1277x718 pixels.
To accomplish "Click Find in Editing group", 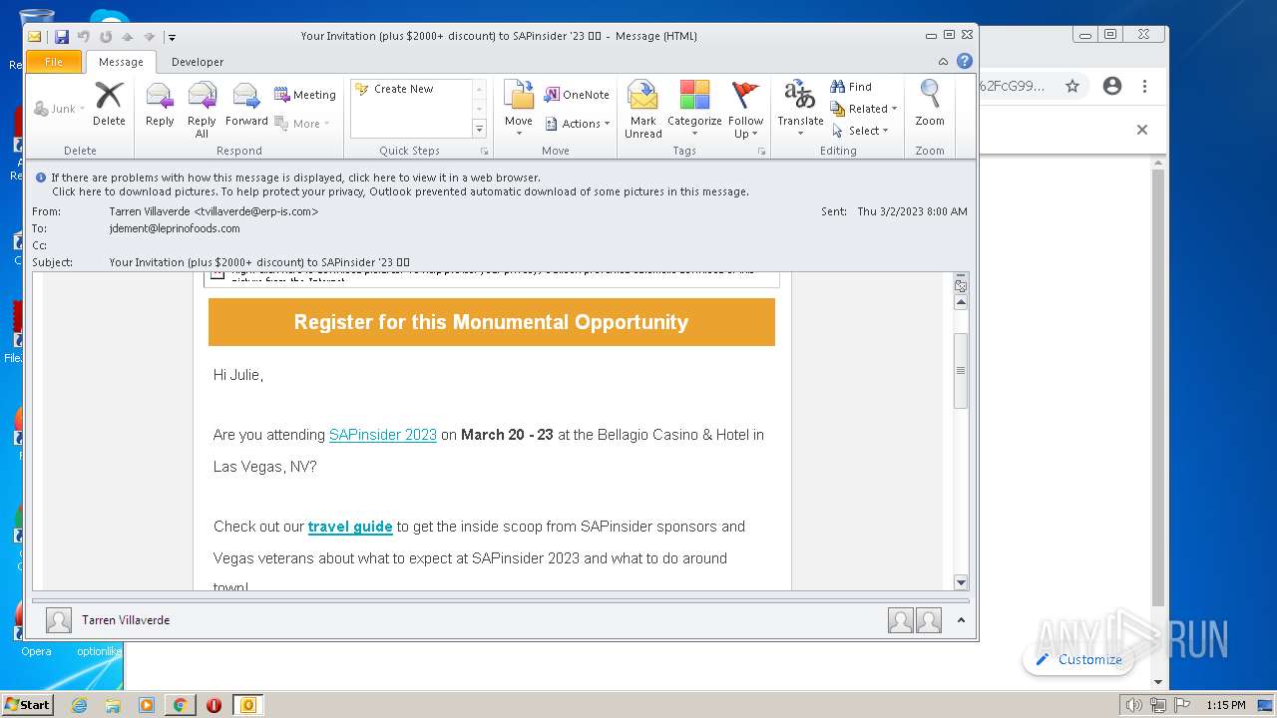I will point(851,87).
